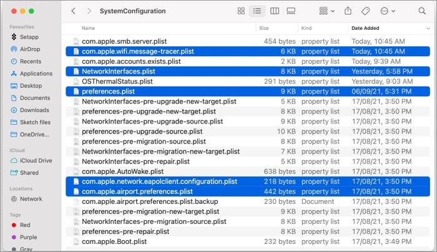The height and width of the screenshot is (252, 437).
Task: Select NetworkInterfaces.plist file
Action: pos(248,72)
